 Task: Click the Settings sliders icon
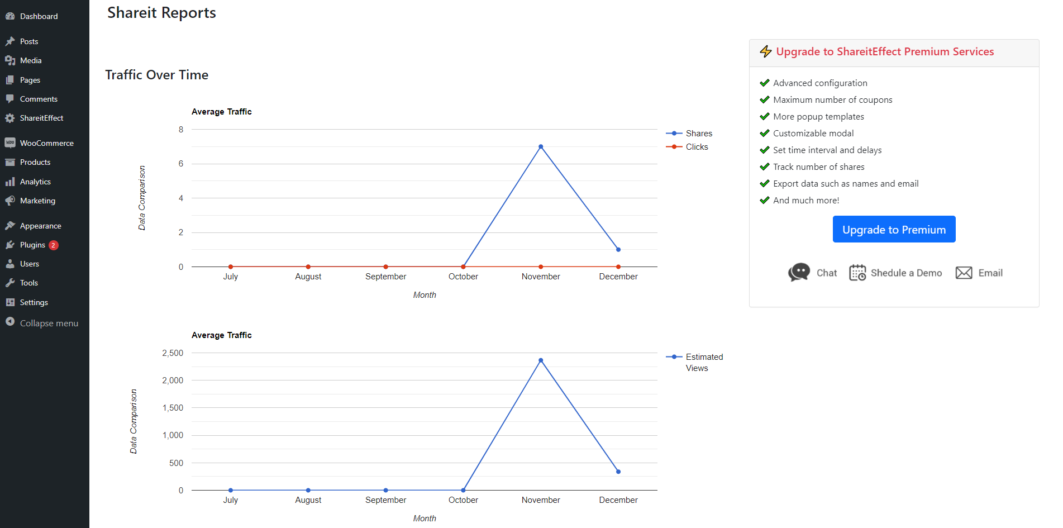(10, 302)
